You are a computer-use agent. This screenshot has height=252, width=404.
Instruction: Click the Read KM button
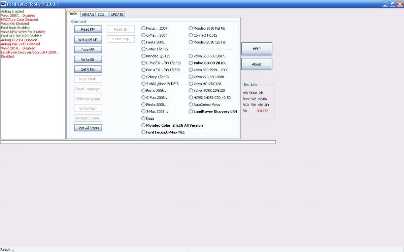[88, 29]
